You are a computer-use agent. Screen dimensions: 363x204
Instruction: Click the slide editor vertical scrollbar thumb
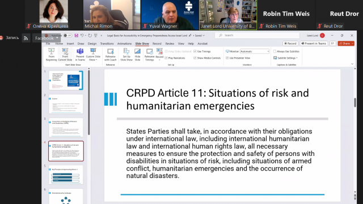tap(355, 102)
